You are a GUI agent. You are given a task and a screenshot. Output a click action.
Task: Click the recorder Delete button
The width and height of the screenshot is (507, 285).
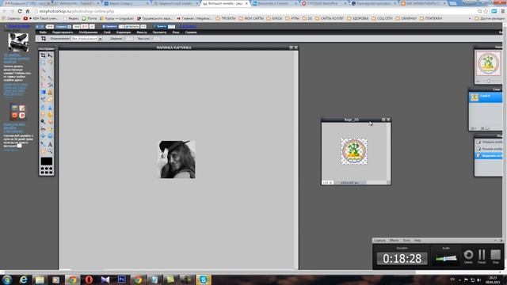tap(468, 255)
